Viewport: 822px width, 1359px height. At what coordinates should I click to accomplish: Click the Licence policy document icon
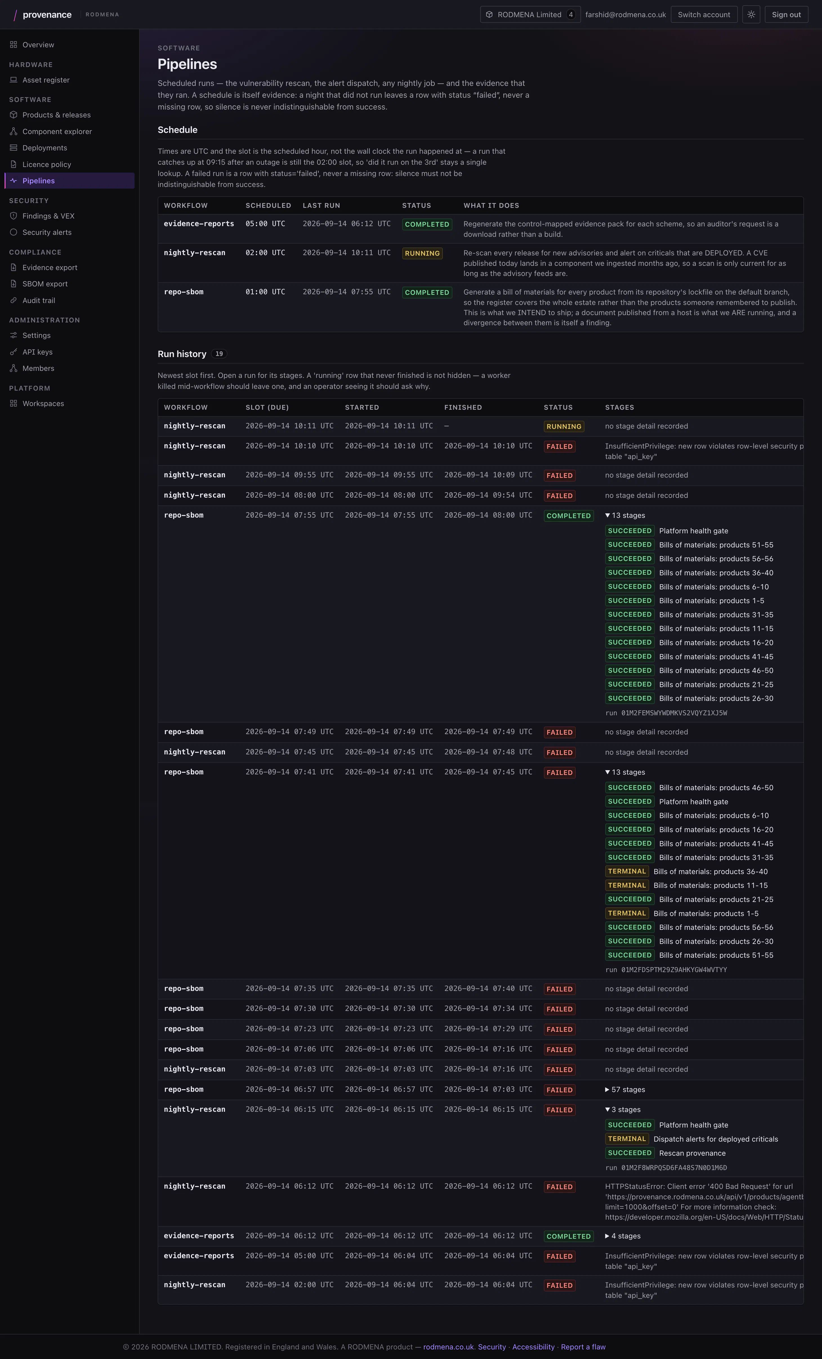click(x=13, y=164)
